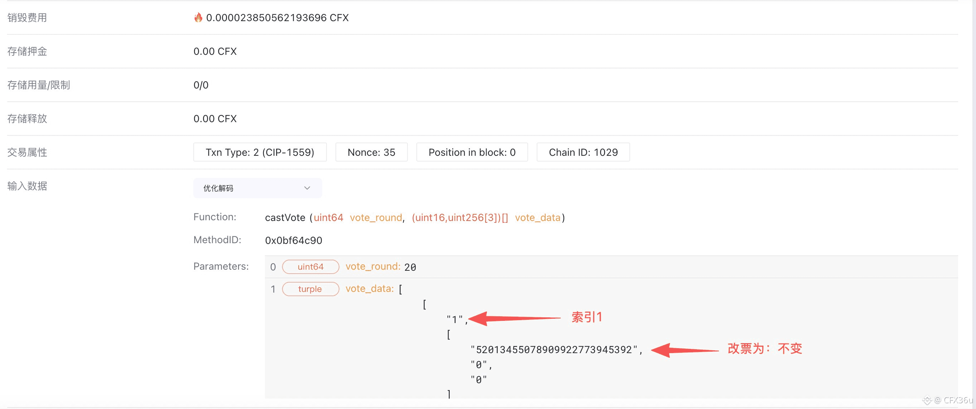This screenshot has height=409, width=976.
Task: Click the uint64 type badge
Action: [x=310, y=266]
